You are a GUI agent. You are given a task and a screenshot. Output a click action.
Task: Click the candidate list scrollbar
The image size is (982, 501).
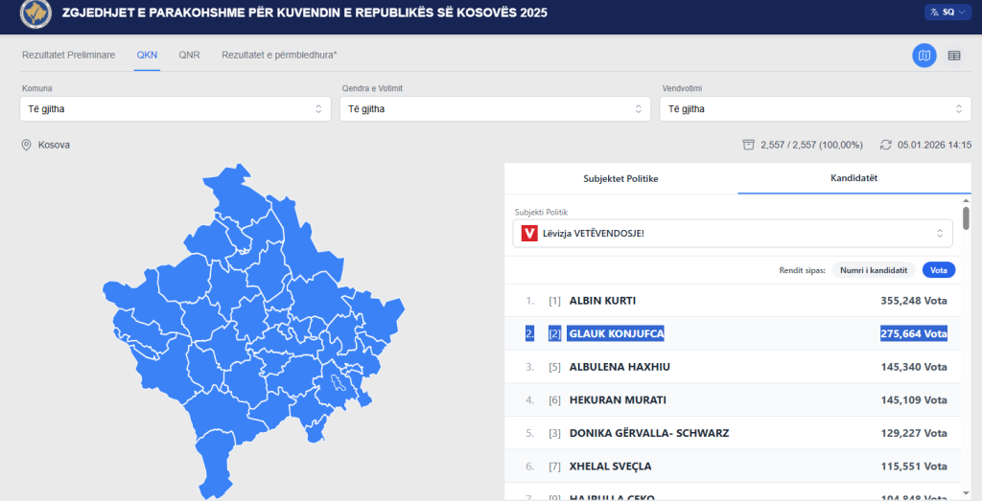pyautogui.click(x=966, y=218)
